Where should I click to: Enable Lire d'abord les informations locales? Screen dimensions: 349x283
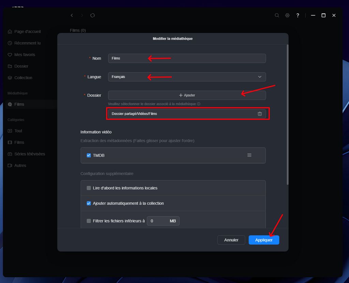[x=89, y=188]
